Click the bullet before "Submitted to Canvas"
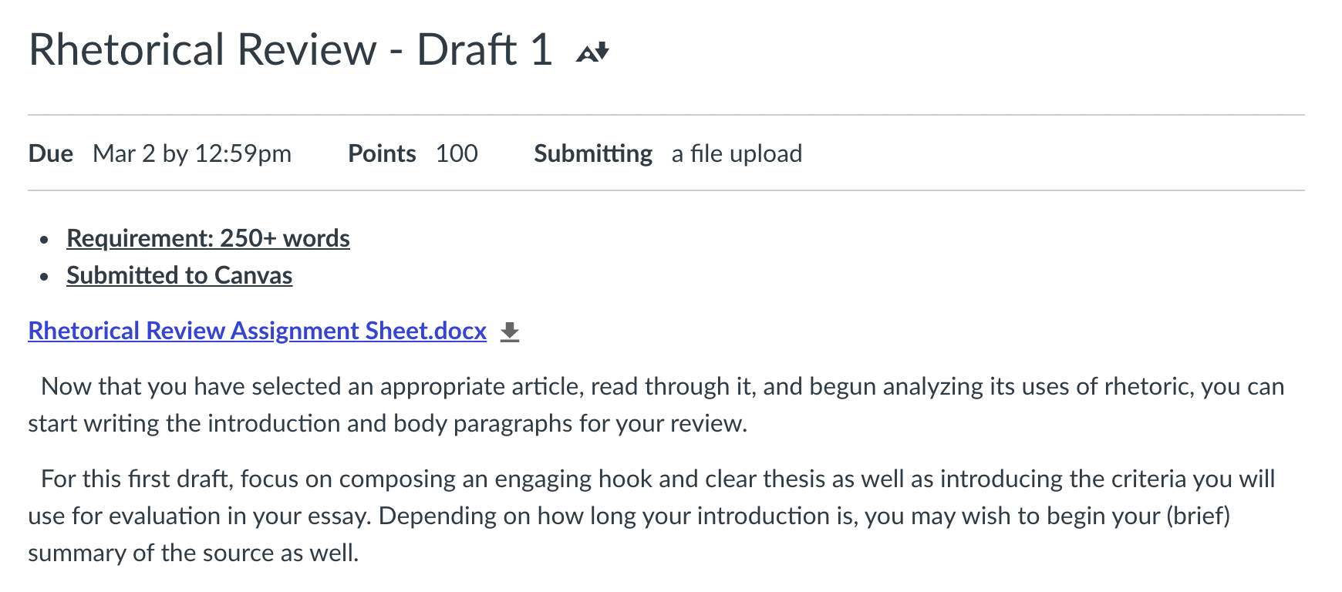 pos(45,277)
